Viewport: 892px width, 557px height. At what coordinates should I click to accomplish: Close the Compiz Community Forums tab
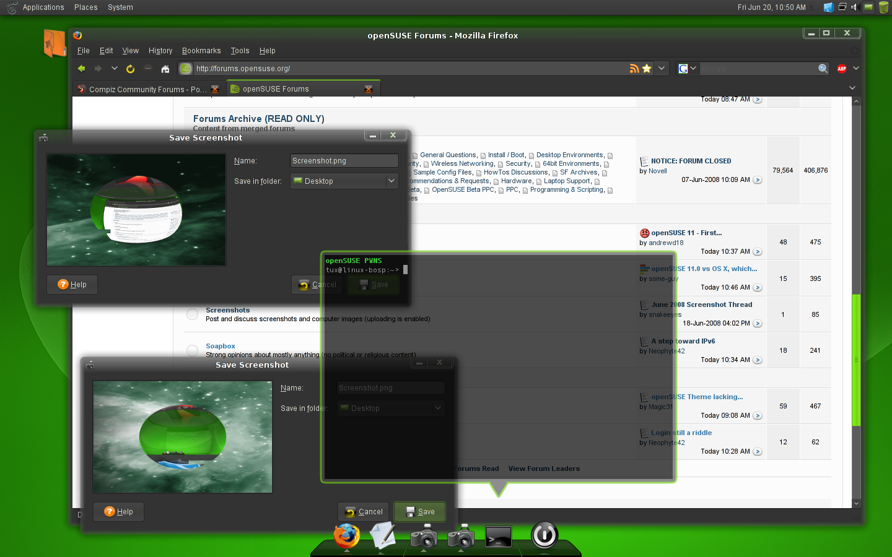coord(215,89)
